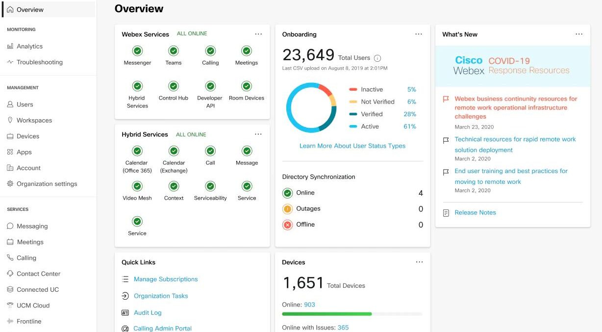Open the What's New card ellipsis menu
This screenshot has height=332, width=602.
pyautogui.click(x=579, y=34)
